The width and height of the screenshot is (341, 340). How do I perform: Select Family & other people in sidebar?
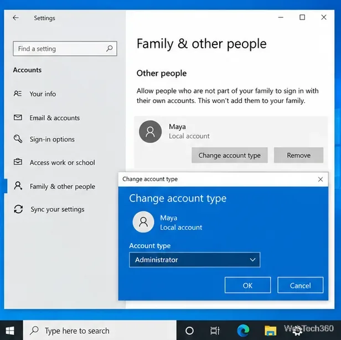[63, 187]
